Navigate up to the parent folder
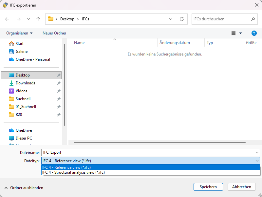The width and height of the screenshot is (262, 197). coord(38,19)
